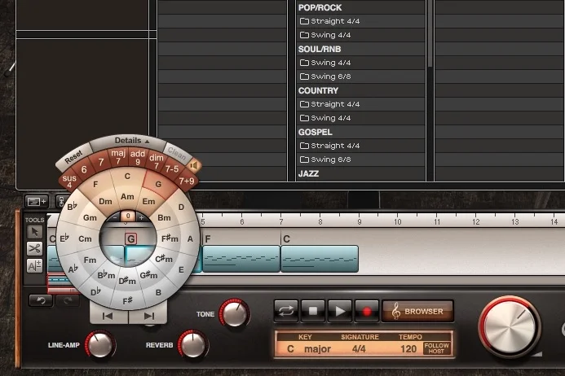This screenshot has width=565, height=376.
Task: Toggle the 7+9 chord extension
Action: point(186,181)
